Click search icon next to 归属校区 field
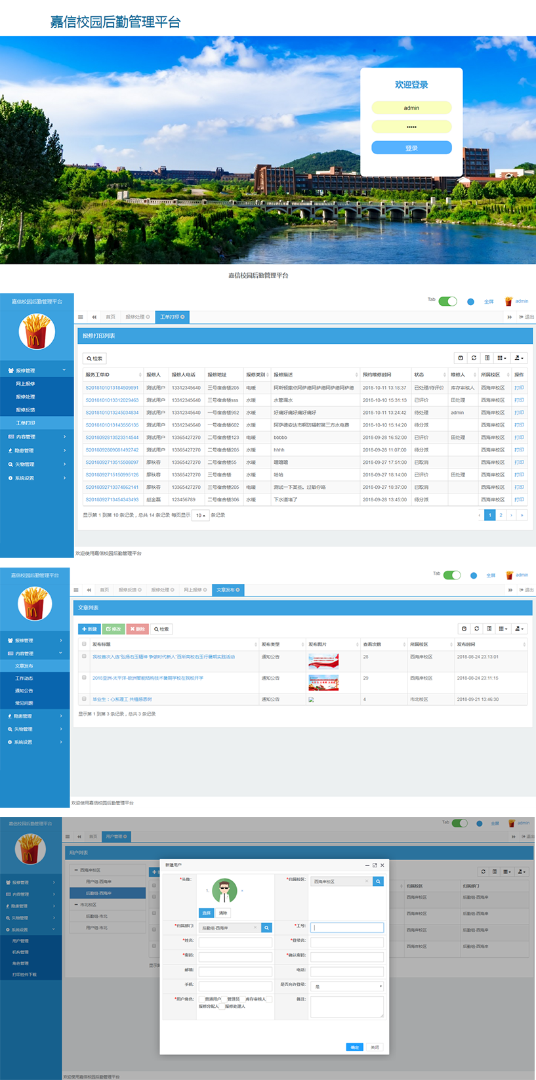Screen dimensions: 536x1080 pos(378,881)
